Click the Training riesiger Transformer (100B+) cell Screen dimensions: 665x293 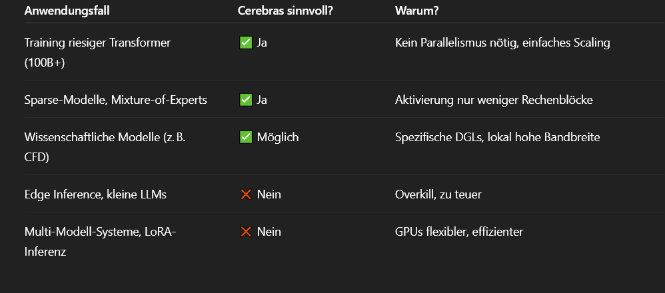(x=97, y=53)
